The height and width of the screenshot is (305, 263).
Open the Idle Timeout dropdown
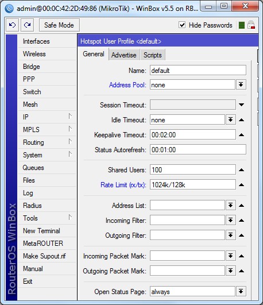click(230, 119)
